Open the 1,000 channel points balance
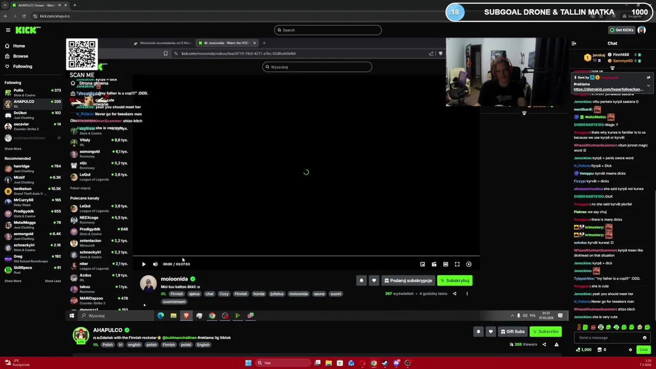 click(x=584, y=350)
